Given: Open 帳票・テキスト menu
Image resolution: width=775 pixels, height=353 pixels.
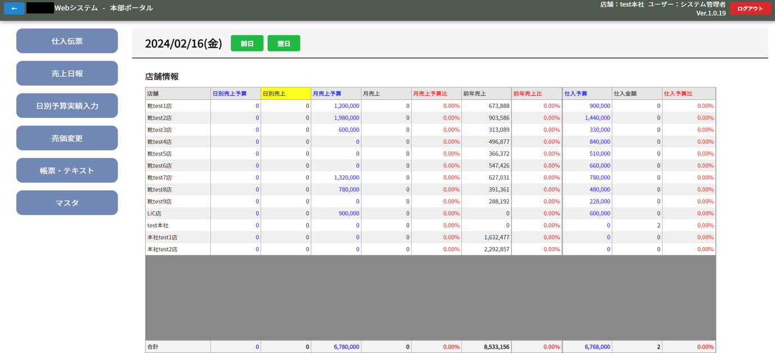Looking at the screenshot, I should click(x=67, y=171).
